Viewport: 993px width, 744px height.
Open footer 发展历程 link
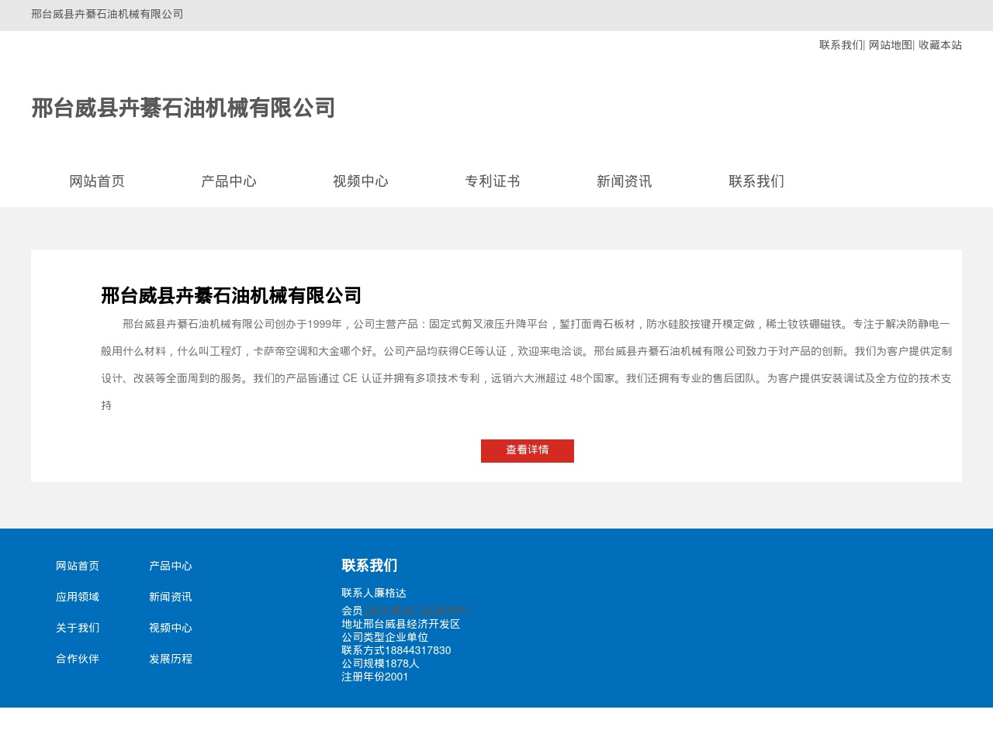171,659
